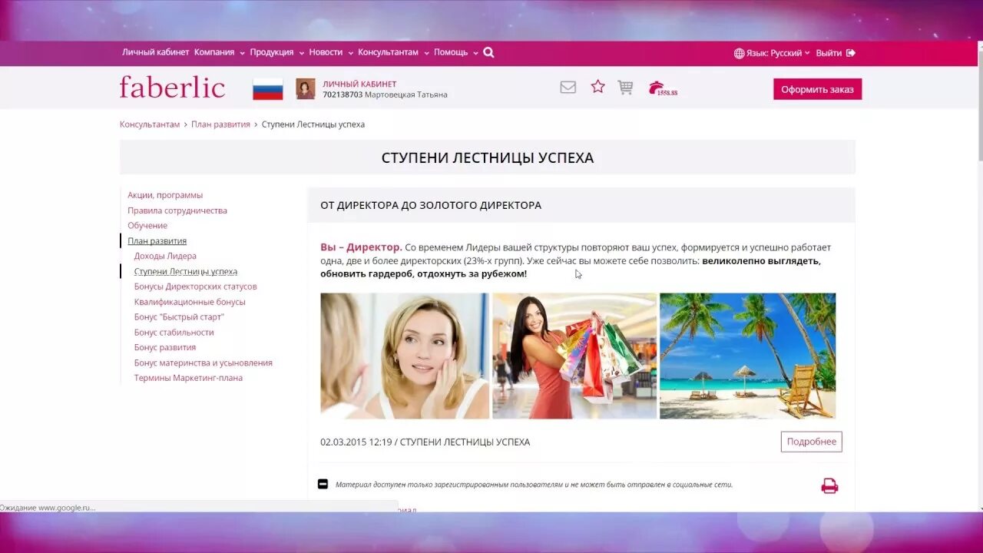This screenshot has height=553, width=983.
Task: Click the bonus points piggy icon
Action: [x=663, y=88]
